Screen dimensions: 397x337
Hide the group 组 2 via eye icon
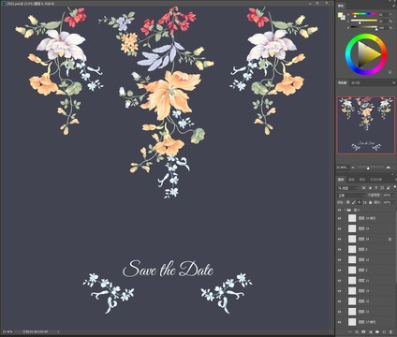coord(340,210)
